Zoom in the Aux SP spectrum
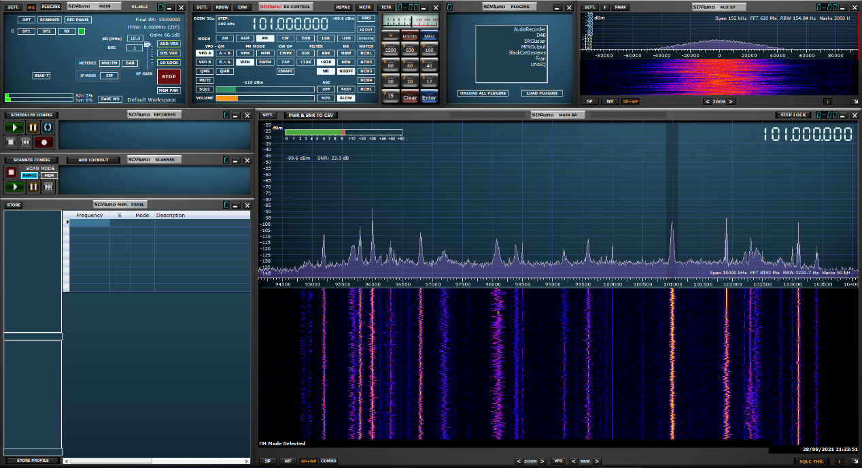Viewport: 862px width, 468px height. [x=732, y=101]
